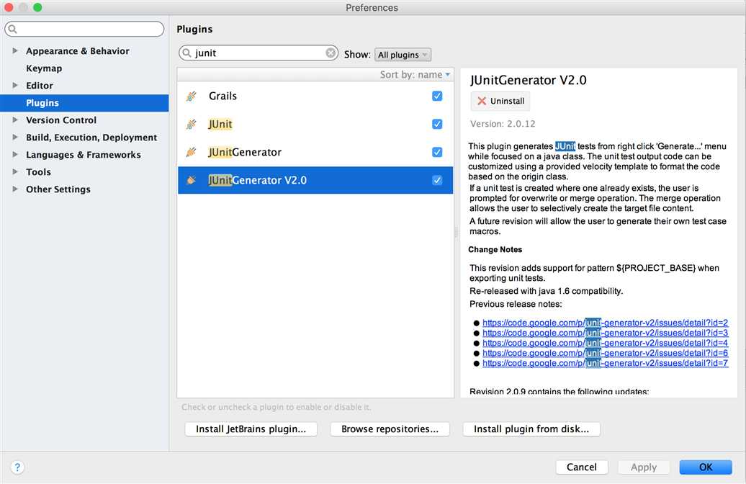Click the Change Notes heading
Viewport: 746px width, 484px height.
495,249
